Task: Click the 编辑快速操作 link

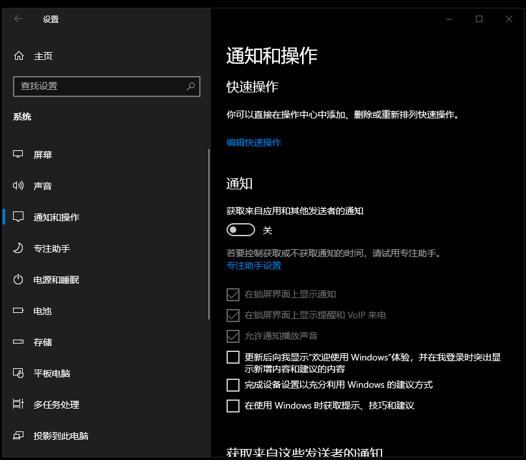Action: tap(254, 142)
